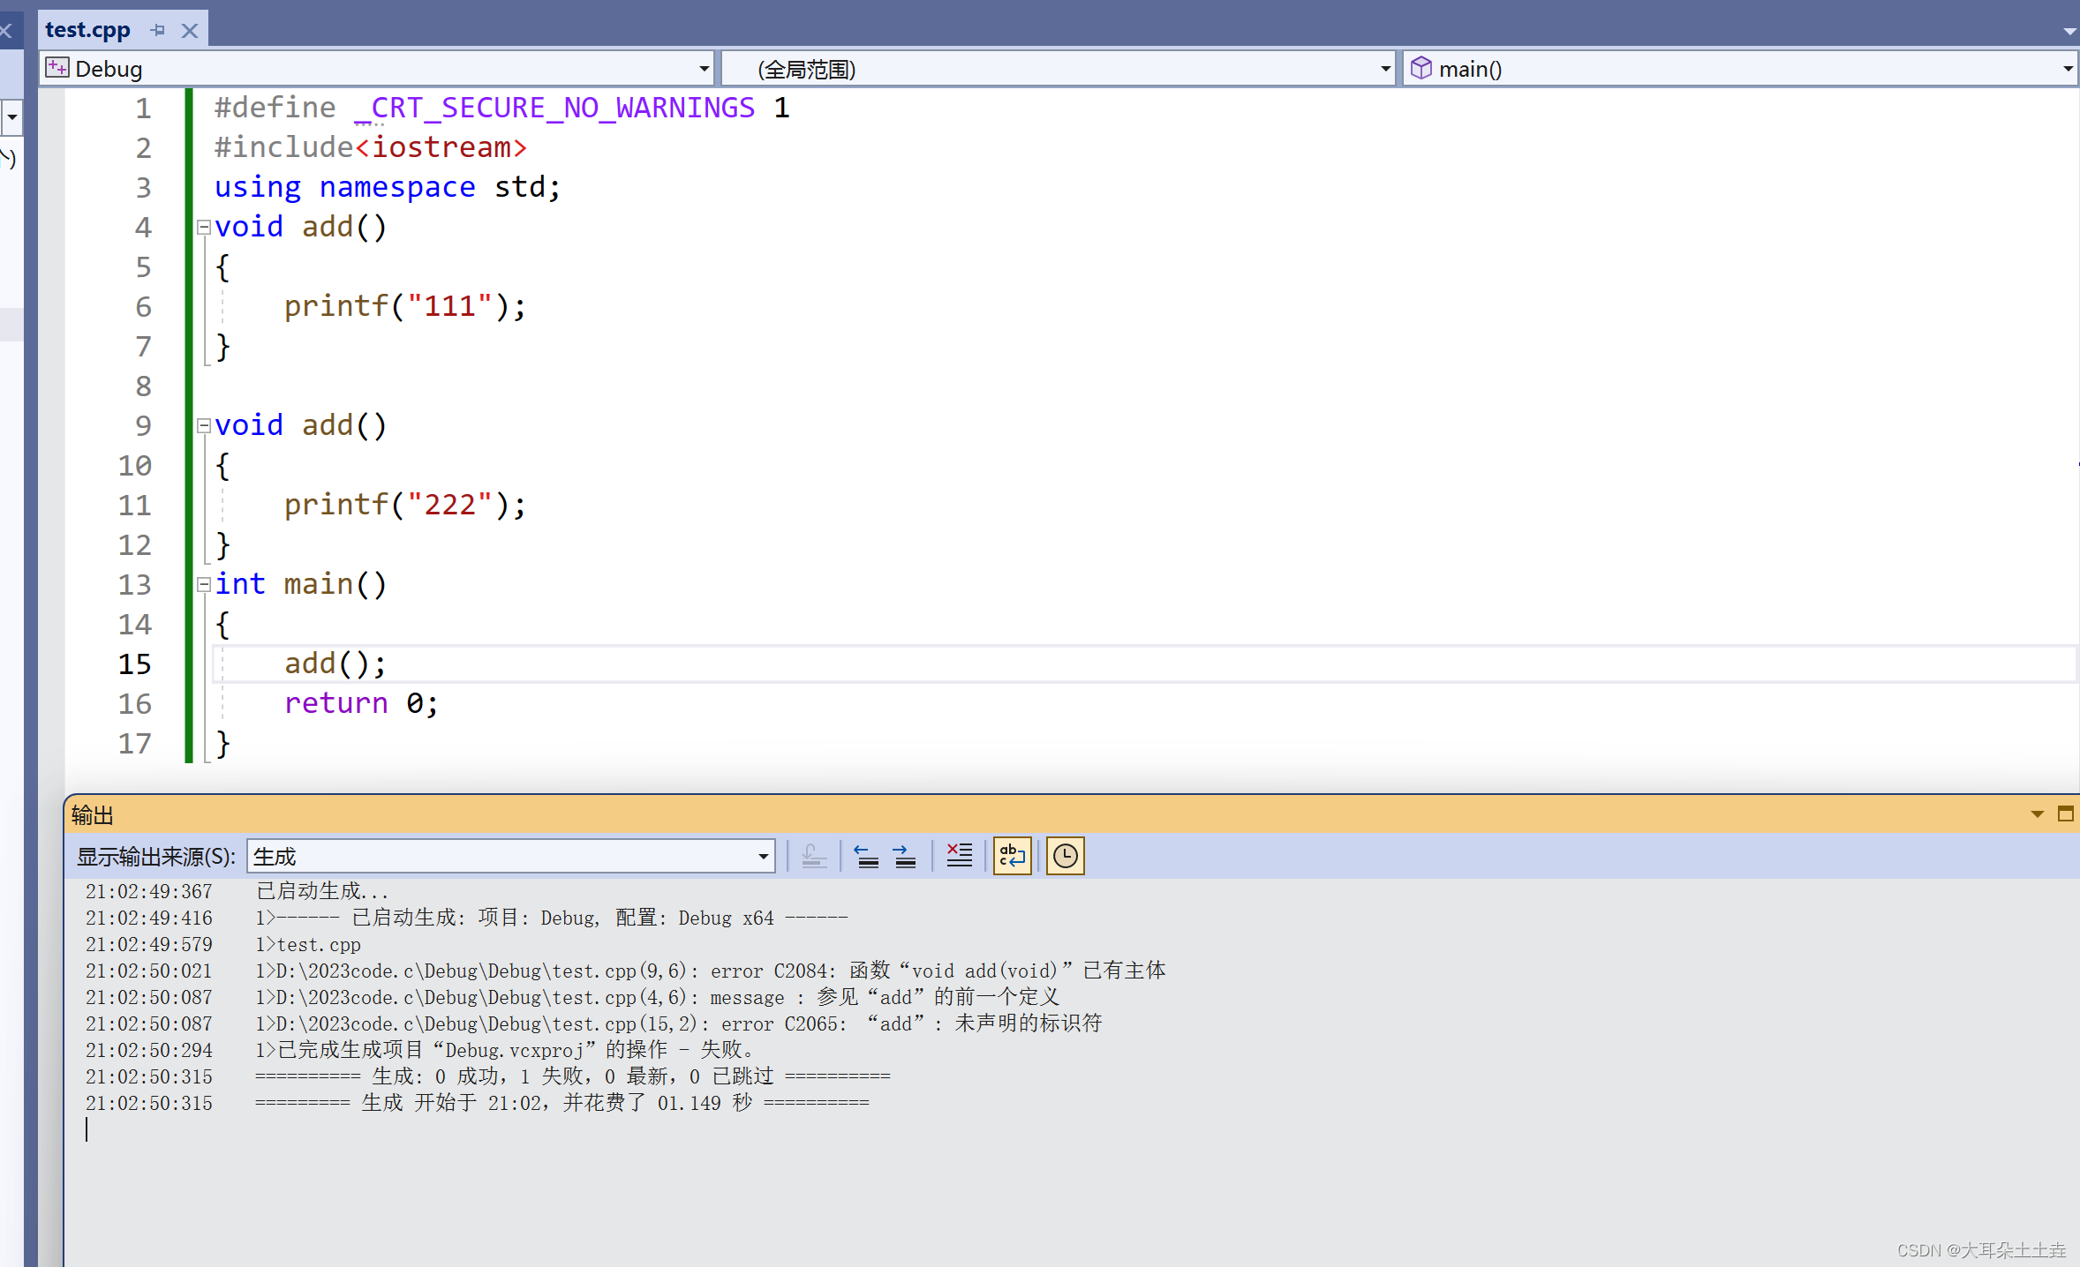The image size is (2080, 1267).
Task: Click the 显示输出来源(S) label
Action: tap(155, 857)
